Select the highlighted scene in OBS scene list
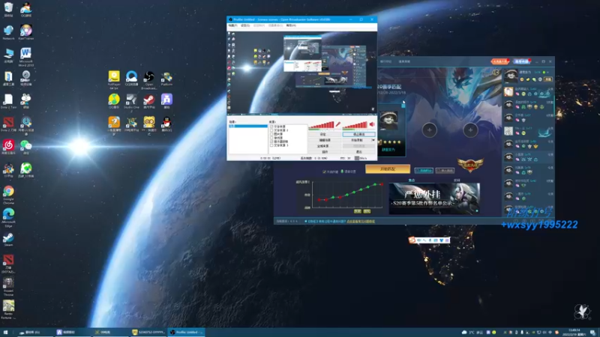This screenshot has width=600, height=337. [x=248, y=126]
